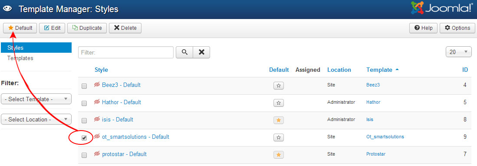Toggle the default star for ot_smartsolutions
This screenshot has width=477, height=166.
tap(279, 137)
